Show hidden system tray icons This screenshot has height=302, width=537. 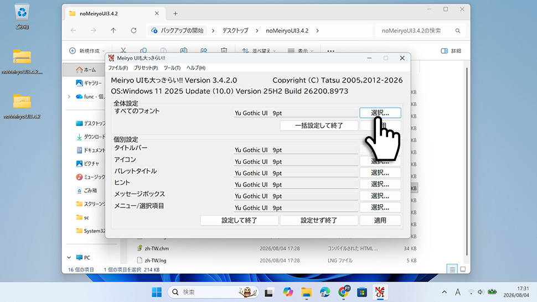click(x=444, y=292)
